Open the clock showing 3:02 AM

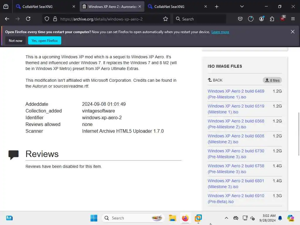[x=267, y=218]
